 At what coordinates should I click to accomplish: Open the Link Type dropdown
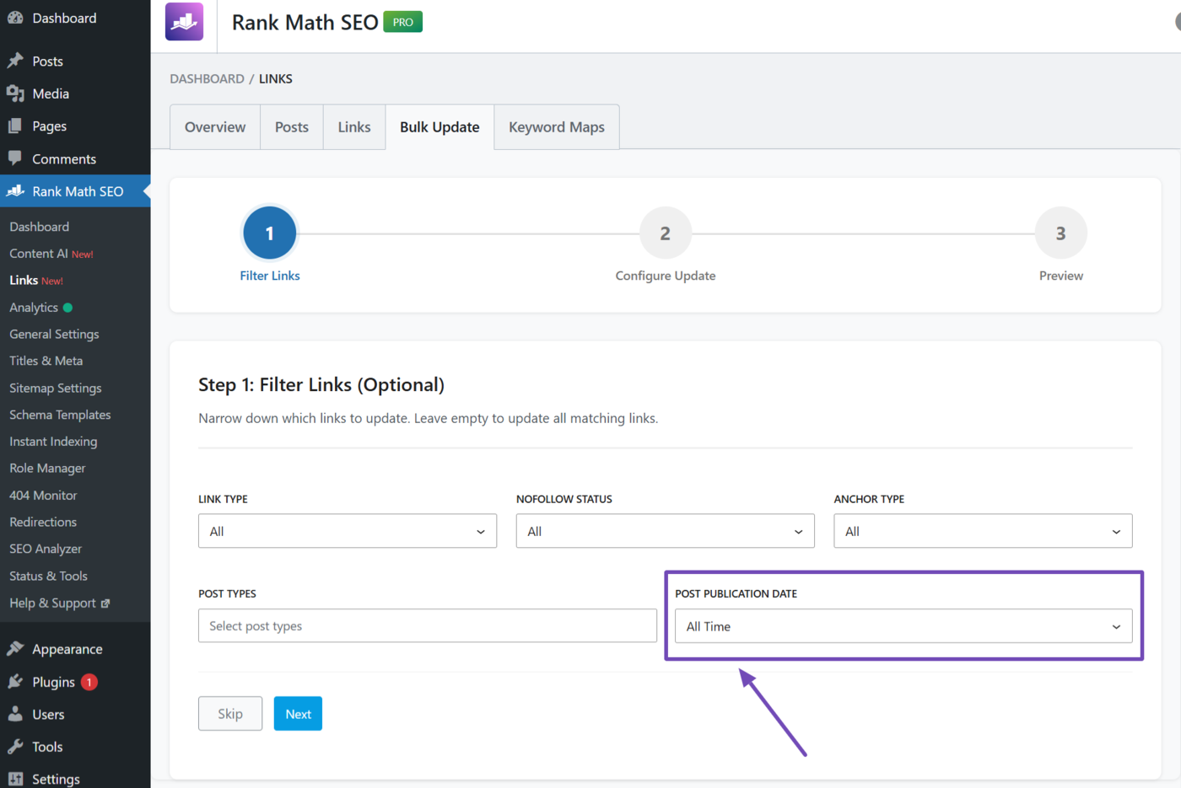click(347, 530)
